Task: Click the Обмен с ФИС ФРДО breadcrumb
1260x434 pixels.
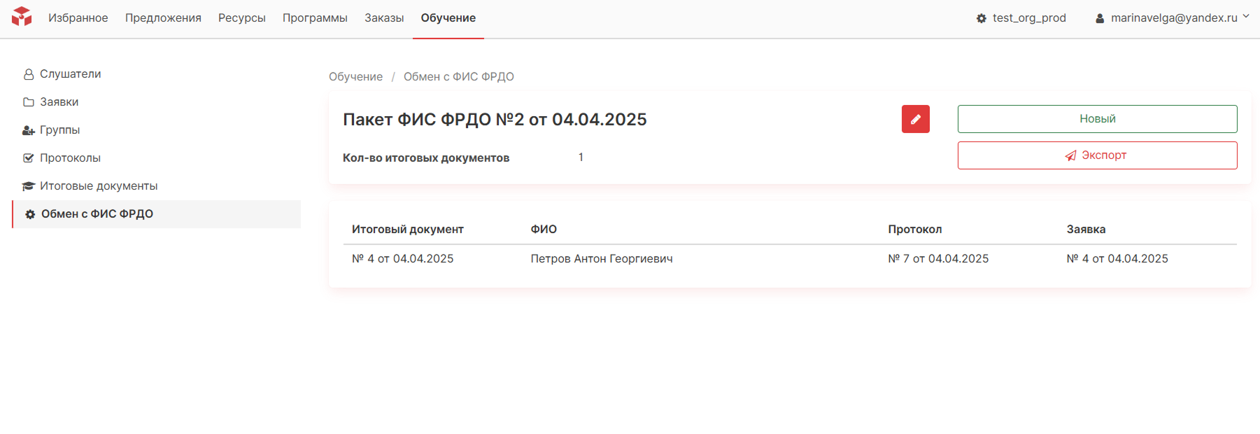Action: click(x=459, y=77)
